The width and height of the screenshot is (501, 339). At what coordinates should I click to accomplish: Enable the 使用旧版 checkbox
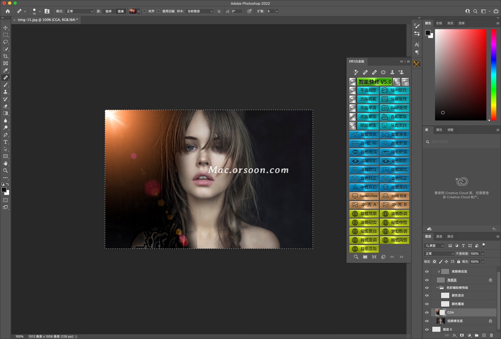coord(158,11)
